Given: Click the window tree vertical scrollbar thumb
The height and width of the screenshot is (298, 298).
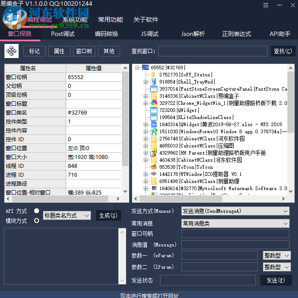Looking at the screenshot, I should pyautogui.click(x=290, y=102).
